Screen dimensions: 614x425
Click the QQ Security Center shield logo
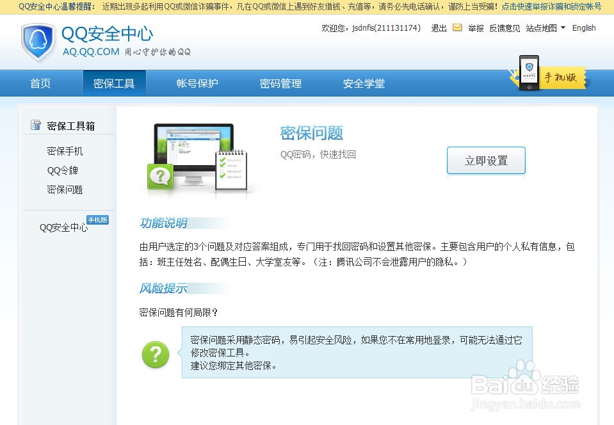point(38,42)
